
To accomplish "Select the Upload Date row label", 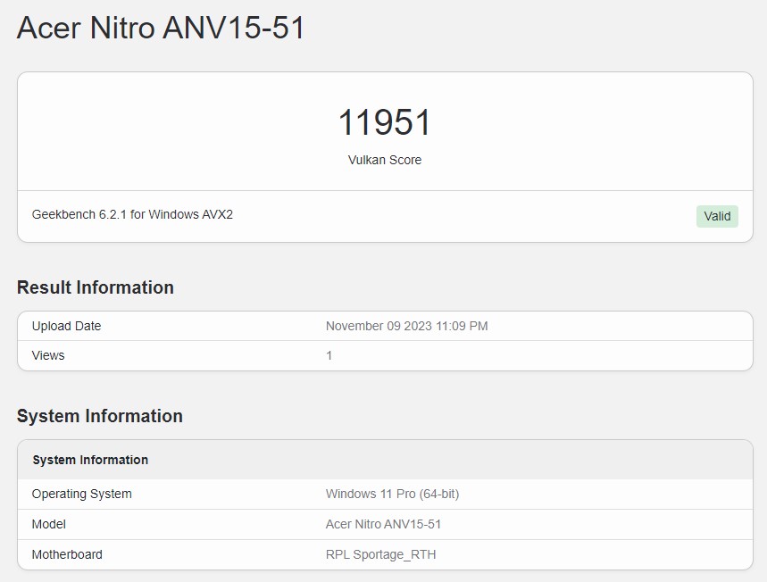I will 66,326.
